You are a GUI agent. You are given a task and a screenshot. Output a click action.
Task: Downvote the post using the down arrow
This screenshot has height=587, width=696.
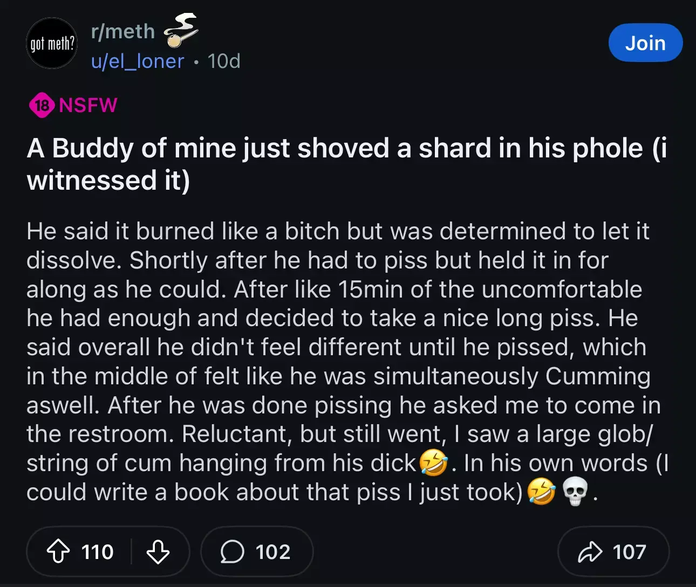click(158, 552)
